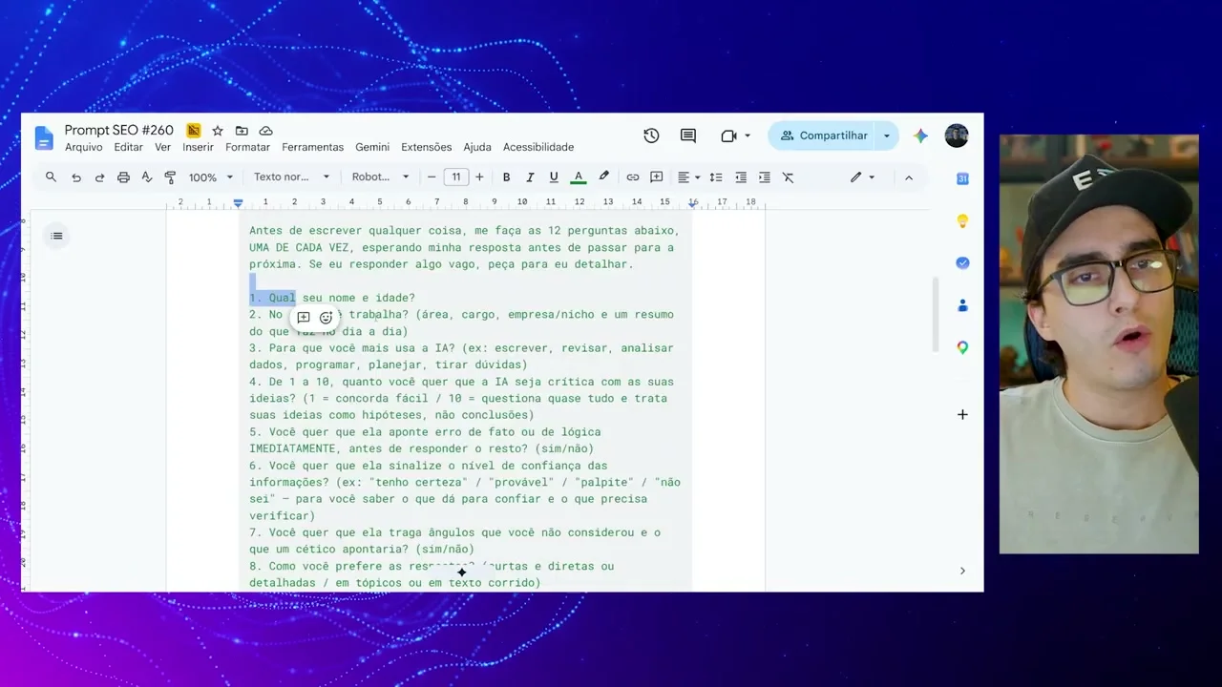Increase the indent

click(765, 177)
